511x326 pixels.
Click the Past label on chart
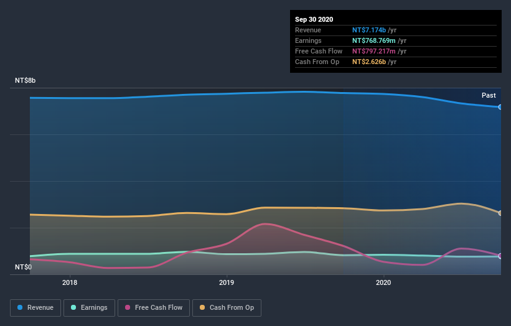[x=489, y=95]
